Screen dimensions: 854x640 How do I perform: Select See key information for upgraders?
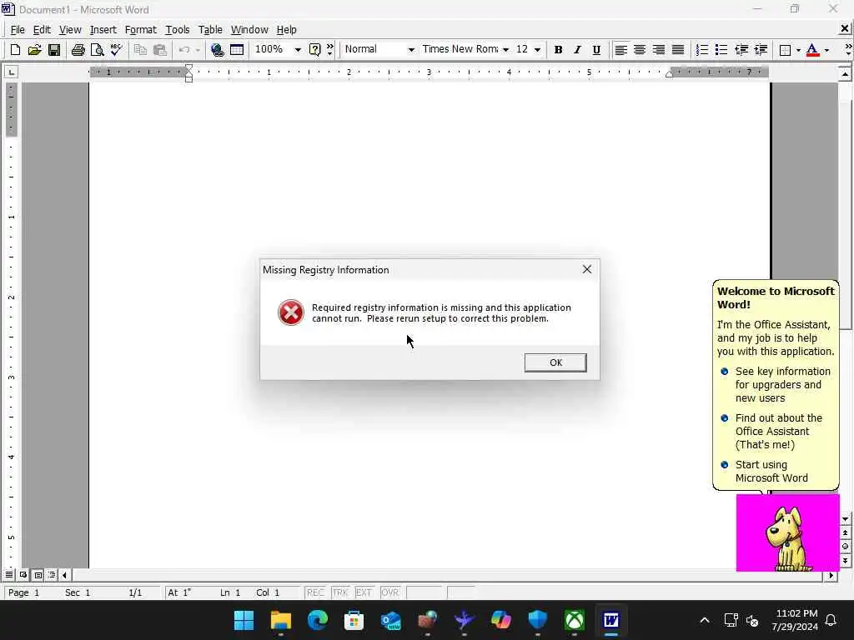776,385
